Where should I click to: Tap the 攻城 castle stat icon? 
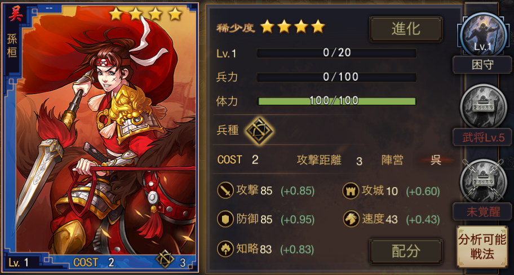point(351,190)
